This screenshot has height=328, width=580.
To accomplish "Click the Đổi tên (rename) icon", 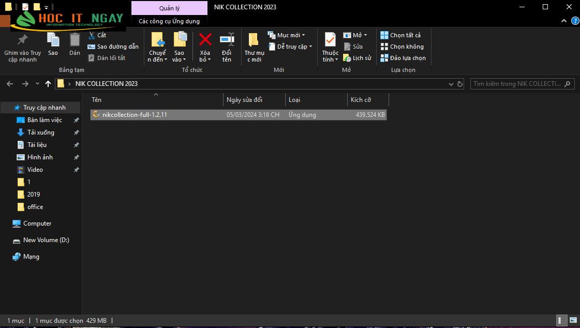I will 227,39.
